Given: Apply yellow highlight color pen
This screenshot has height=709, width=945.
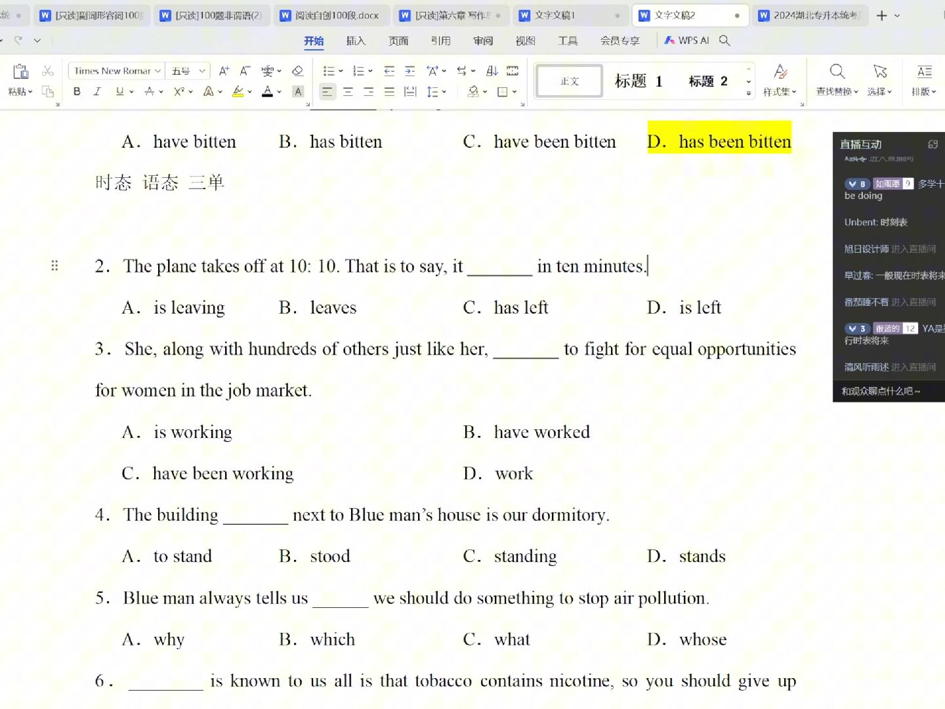Looking at the screenshot, I should [x=238, y=92].
